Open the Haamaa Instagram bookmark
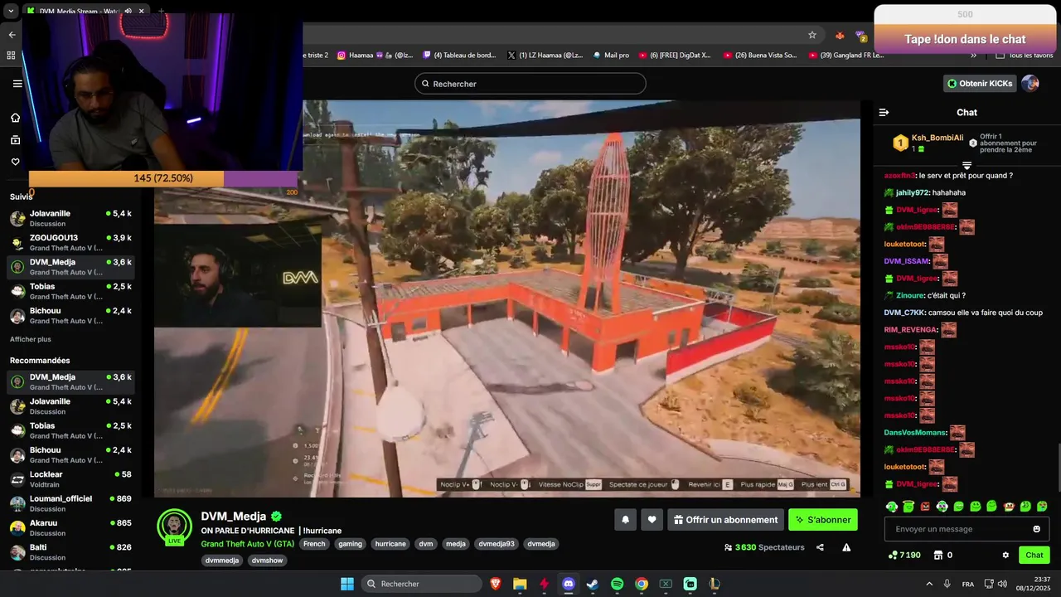Screen dimensions: 1061x597 coord(375,56)
